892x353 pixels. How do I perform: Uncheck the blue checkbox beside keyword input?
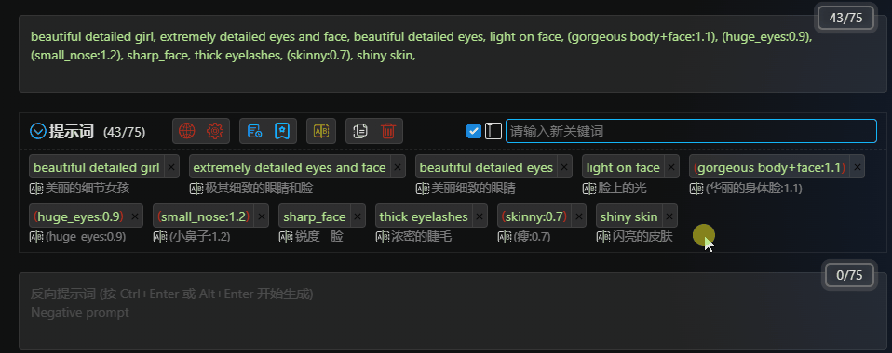[474, 131]
